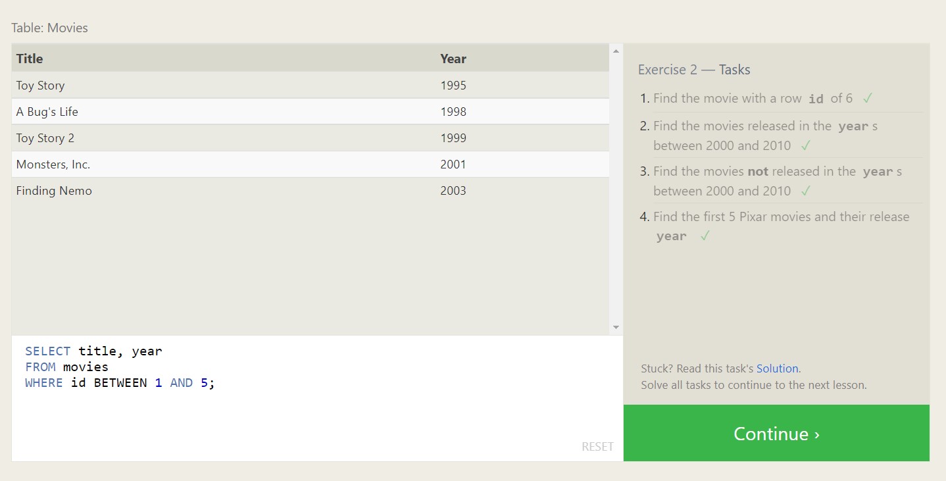This screenshot has width=946, height=481.
Task: Click the 'Exercise 2 — Tasks' heading
Action: 694,70
